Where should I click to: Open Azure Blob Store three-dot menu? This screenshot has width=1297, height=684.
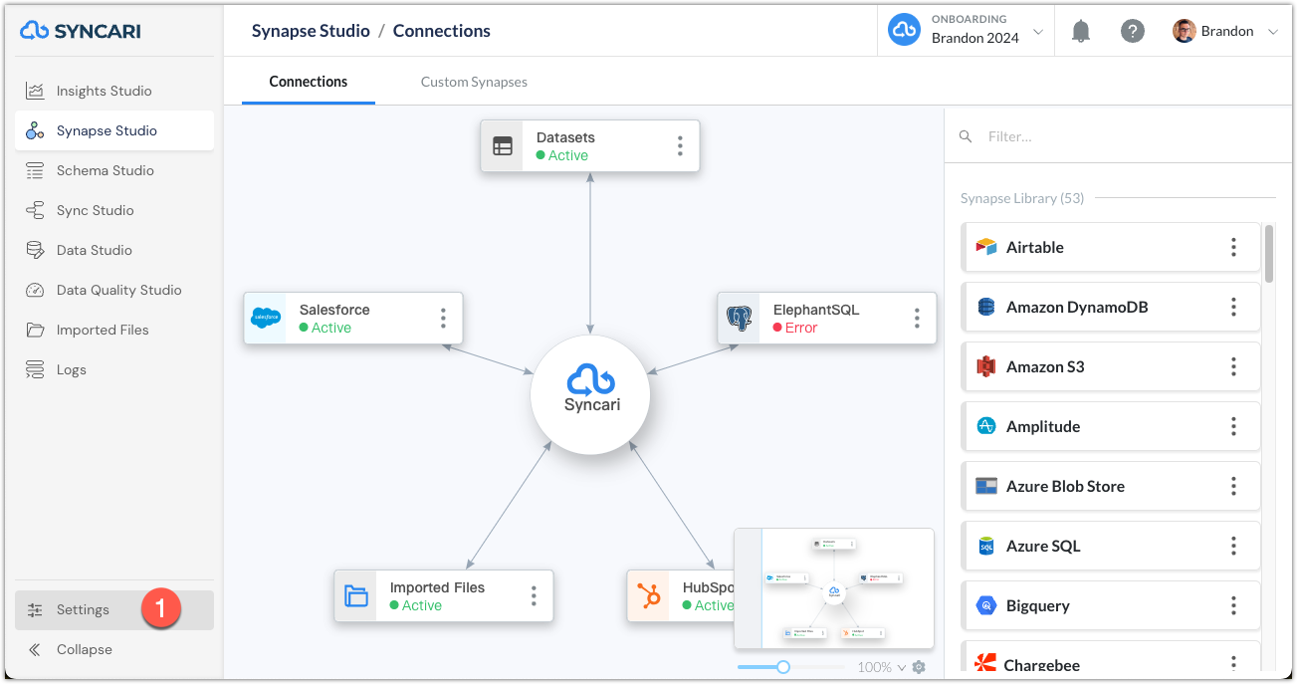click(1233, 486)
